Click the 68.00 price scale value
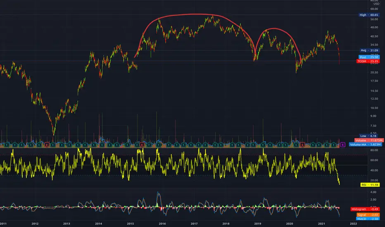 (x=374, y=9)
